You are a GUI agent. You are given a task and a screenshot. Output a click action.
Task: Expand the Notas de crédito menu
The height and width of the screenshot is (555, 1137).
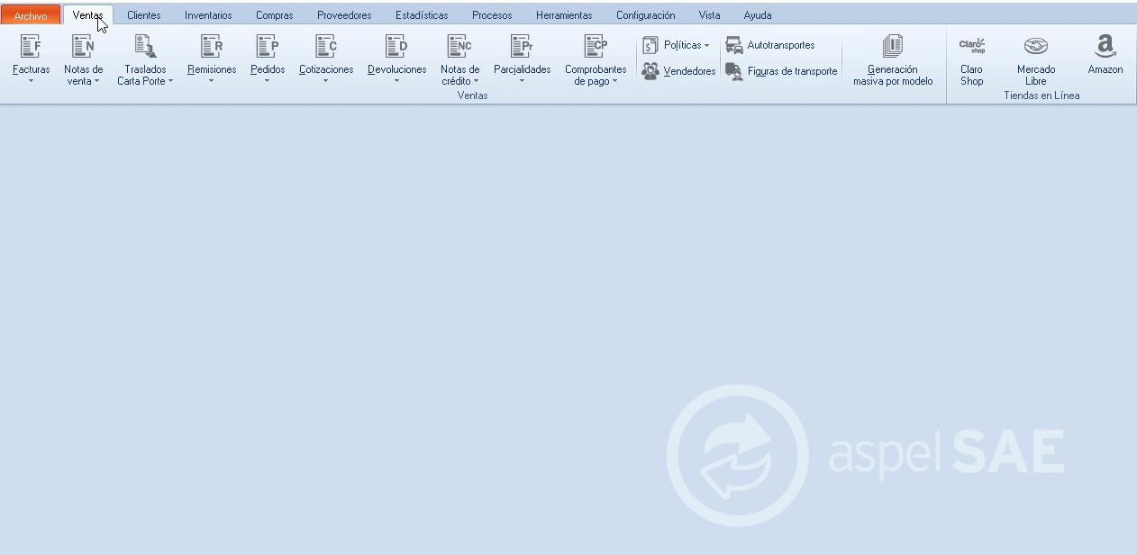[x=476, y=82]
